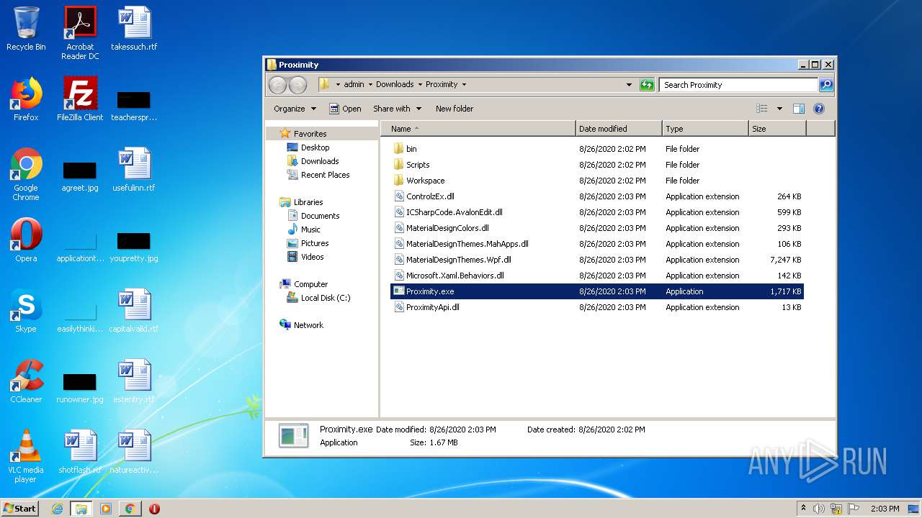Viewport: 922px width, 518px height.
Task: Show hidden system tray icons
Action: 803,509
